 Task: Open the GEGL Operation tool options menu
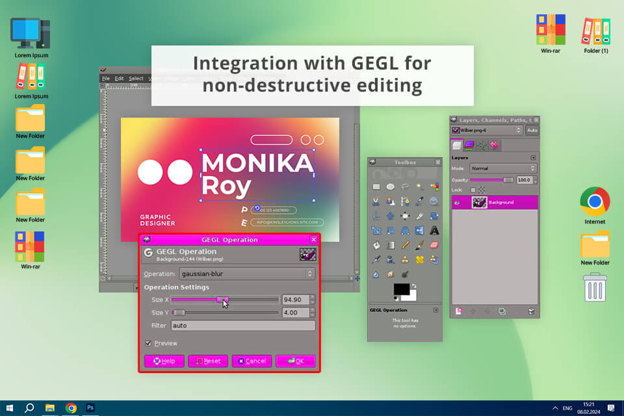point(435,310)
